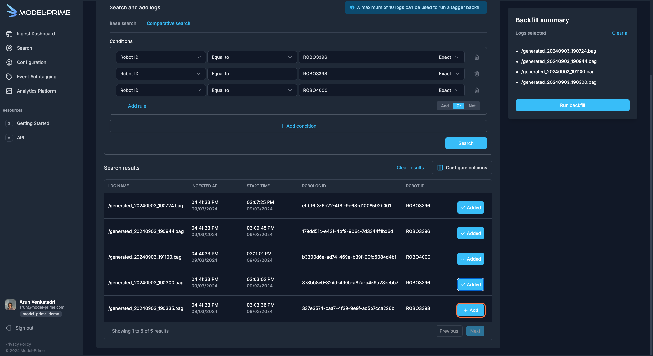This screenshot has height=356, width=653.
Task: Add a new rule
Action: (x=134, y=106)
